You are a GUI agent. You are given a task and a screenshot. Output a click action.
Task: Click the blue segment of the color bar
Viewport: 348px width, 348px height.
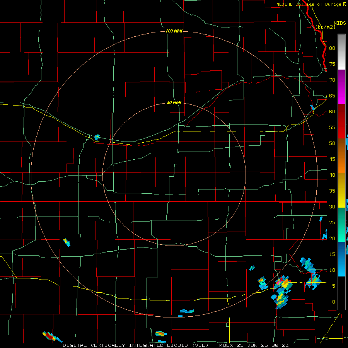pyautogui.click(x=341, y=259)
